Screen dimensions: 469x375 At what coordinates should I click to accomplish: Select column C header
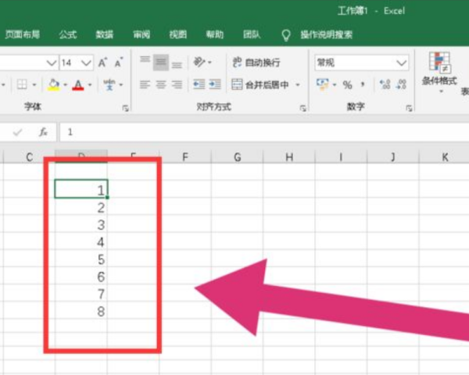point(29,157)
